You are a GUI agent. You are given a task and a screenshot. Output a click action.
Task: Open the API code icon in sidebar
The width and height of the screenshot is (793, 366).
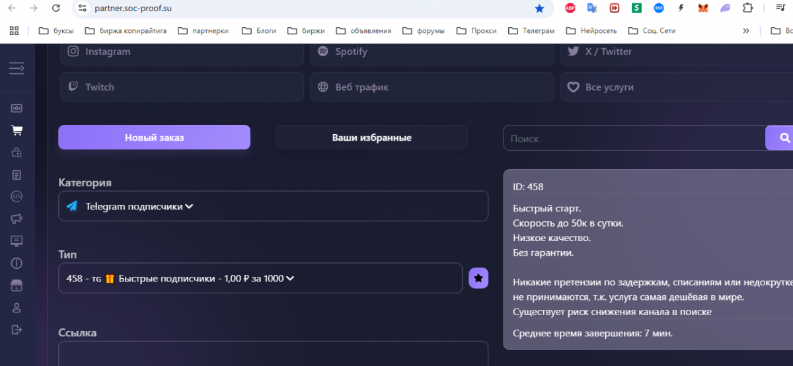[x=17, y=196]
